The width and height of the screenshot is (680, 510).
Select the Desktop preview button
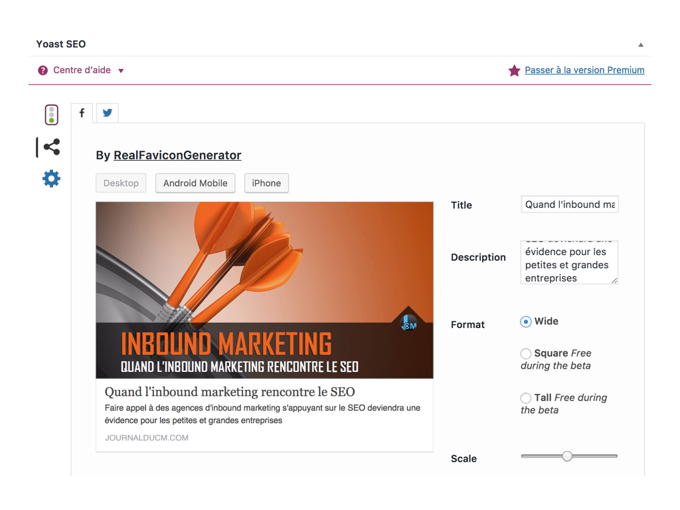pyautogui.click(x=121, y=183)
